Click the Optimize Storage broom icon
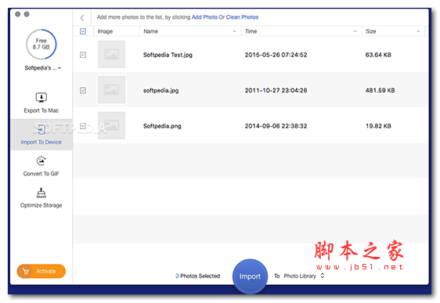This screenshot has width=440, height=303. click(41, 193)
